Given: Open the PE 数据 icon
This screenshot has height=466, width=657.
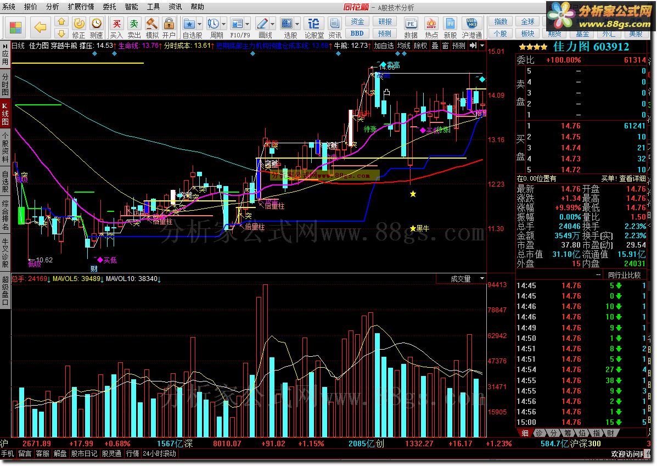Looking at the screenshot, I should [411, 24].
